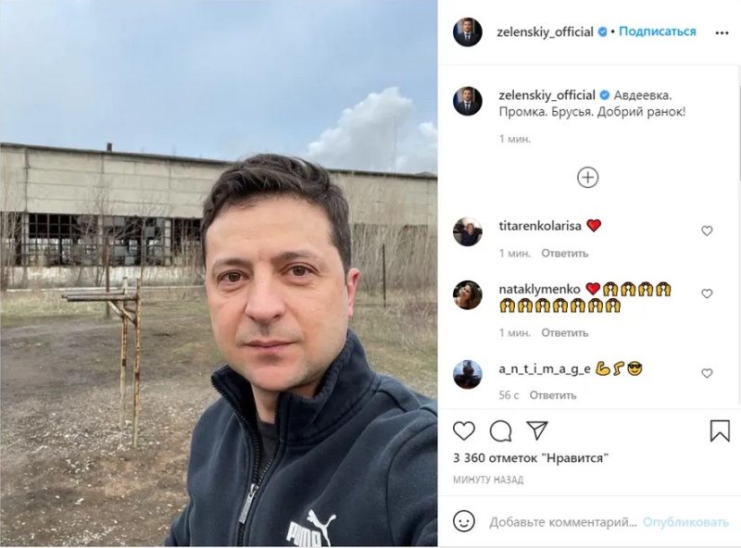Load more comments with the plus circle
741x548 pixels.
point(588,178)
